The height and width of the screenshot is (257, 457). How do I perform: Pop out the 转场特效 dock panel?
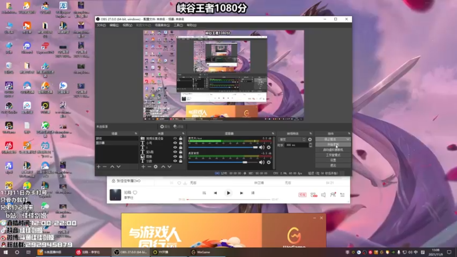tap(311, 134)
